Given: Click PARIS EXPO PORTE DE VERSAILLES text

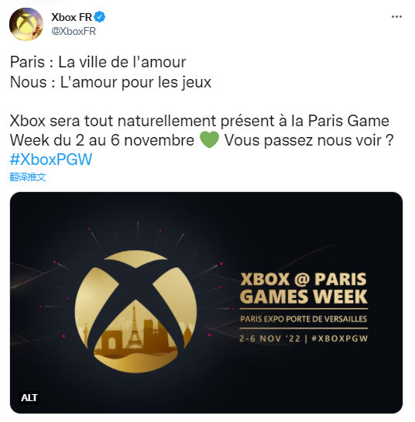Looking at the screenshot, I should [x=304, y=319].
